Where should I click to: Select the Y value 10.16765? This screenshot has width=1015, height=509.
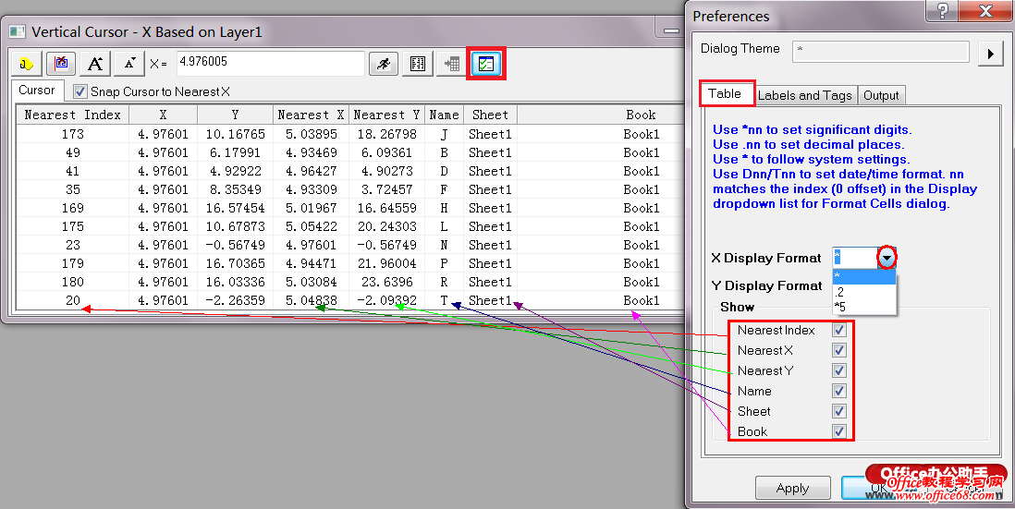click(235, 134)
